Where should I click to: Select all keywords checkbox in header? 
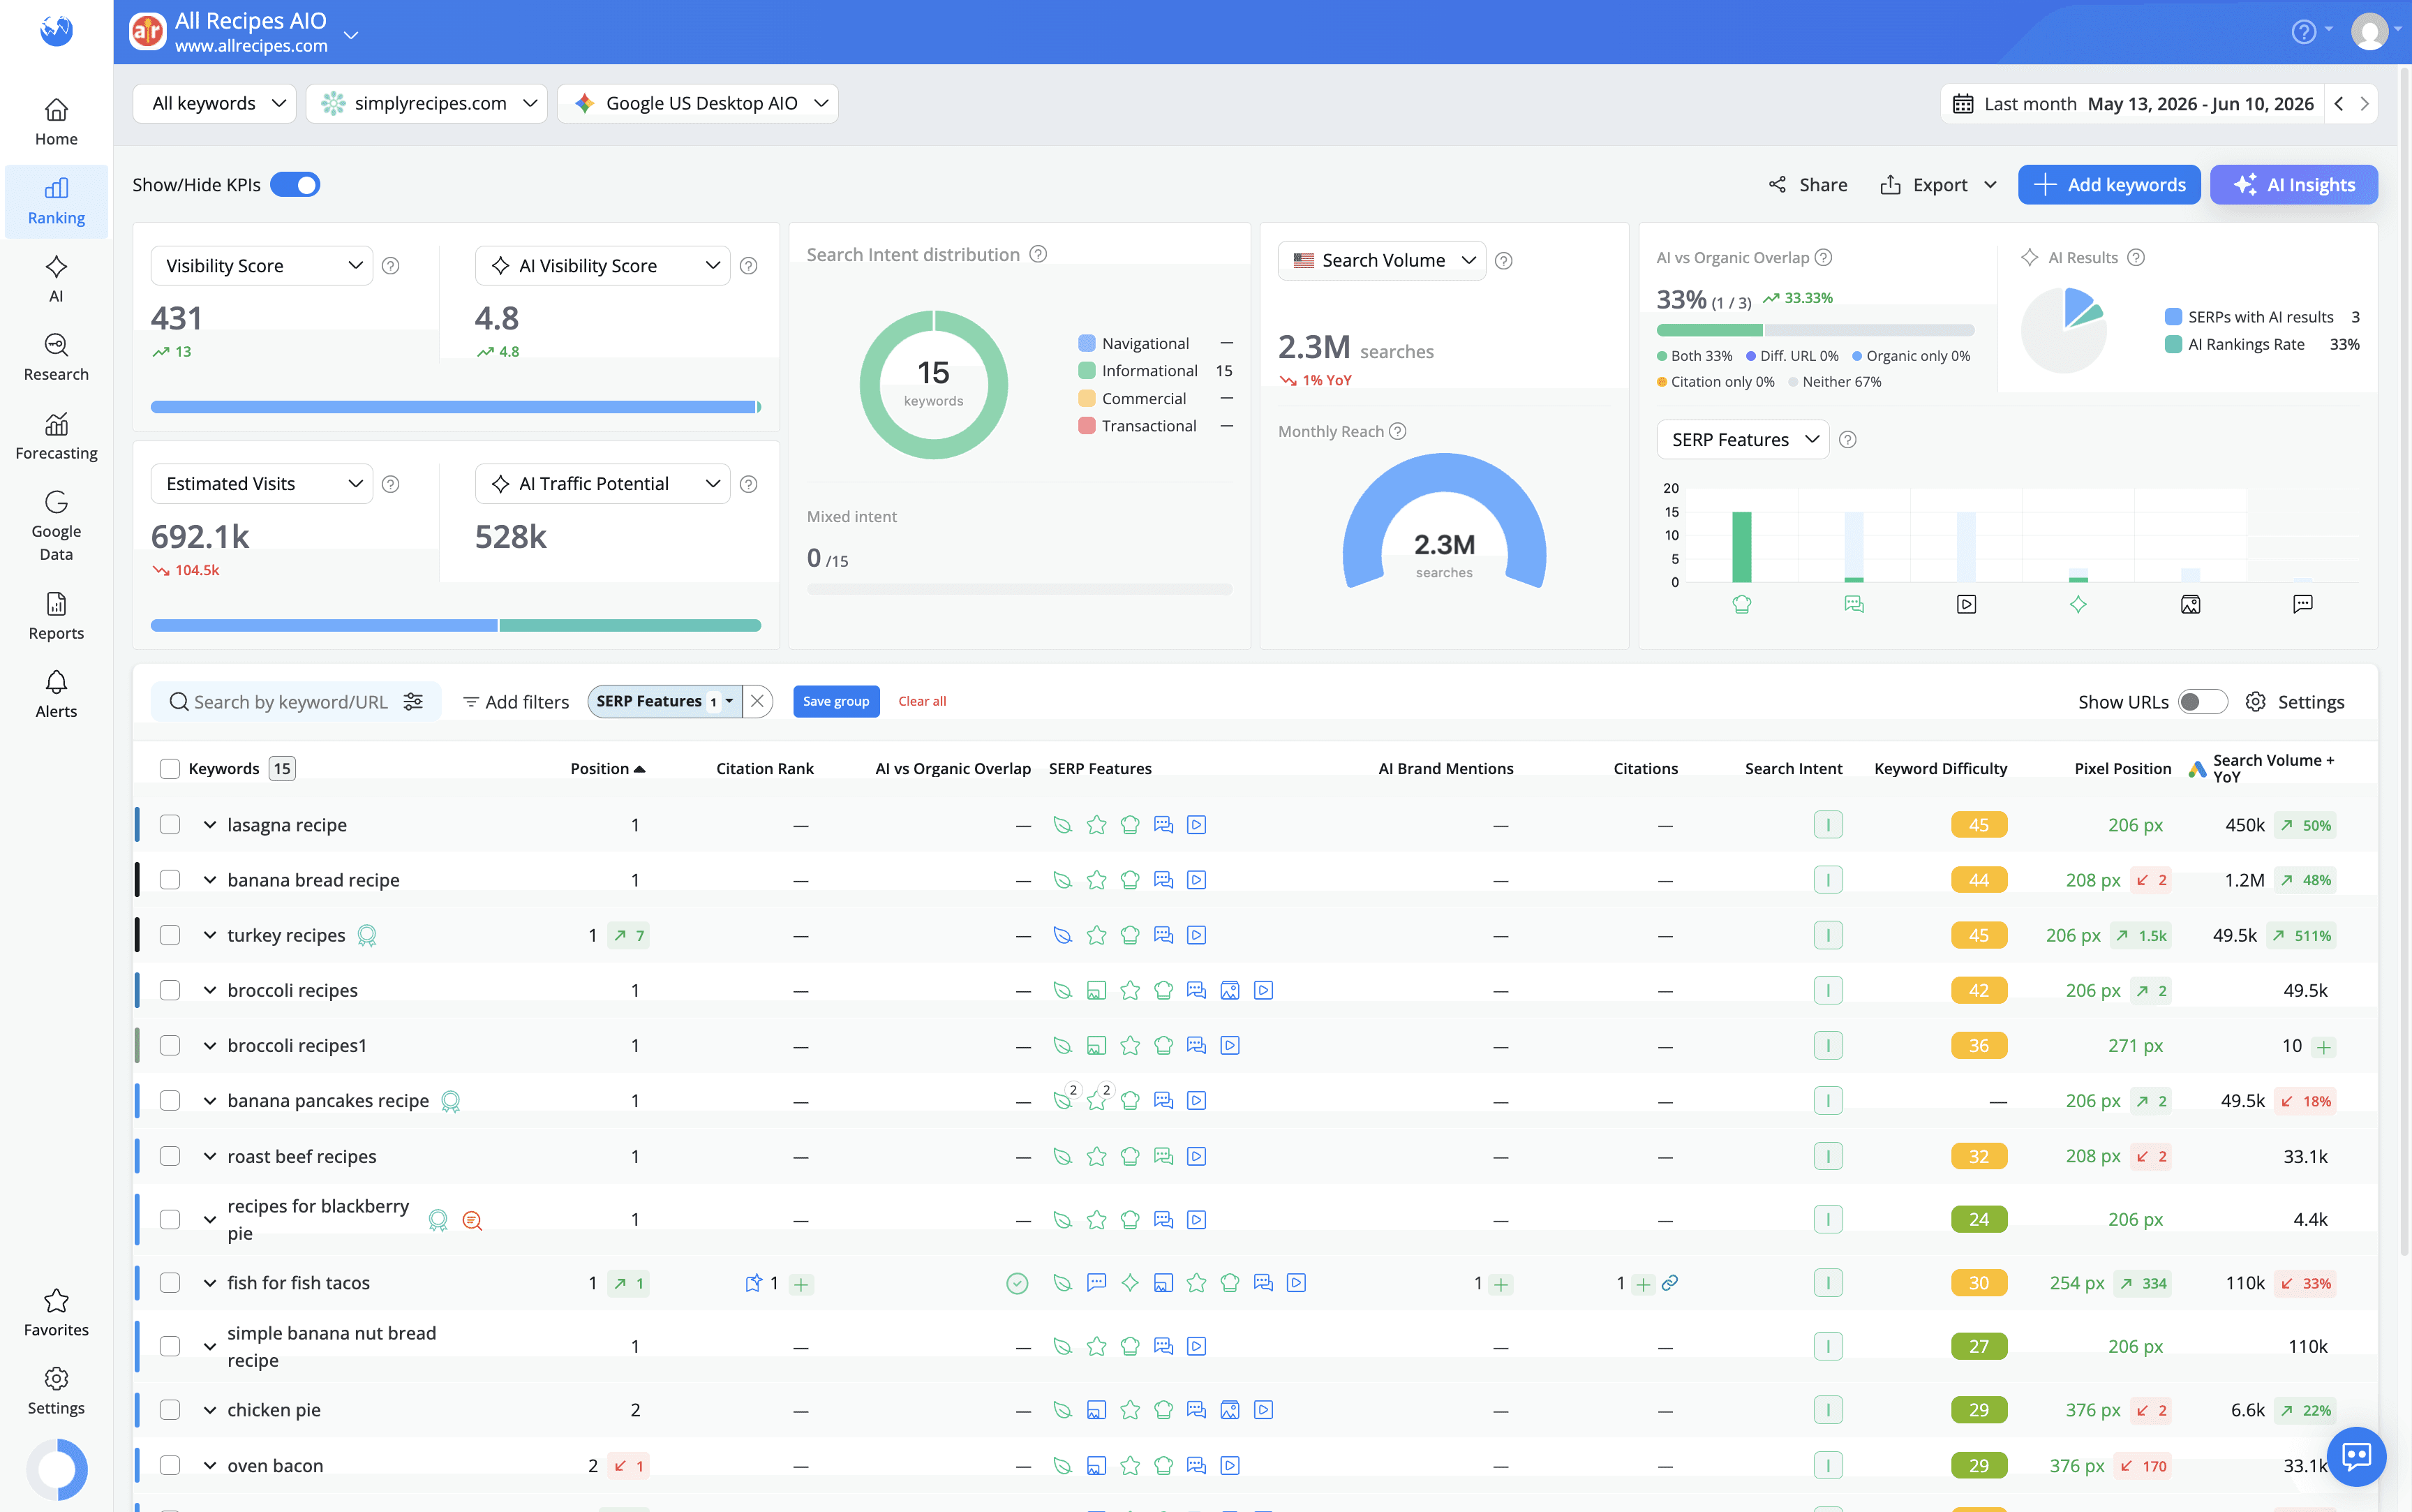169,768
